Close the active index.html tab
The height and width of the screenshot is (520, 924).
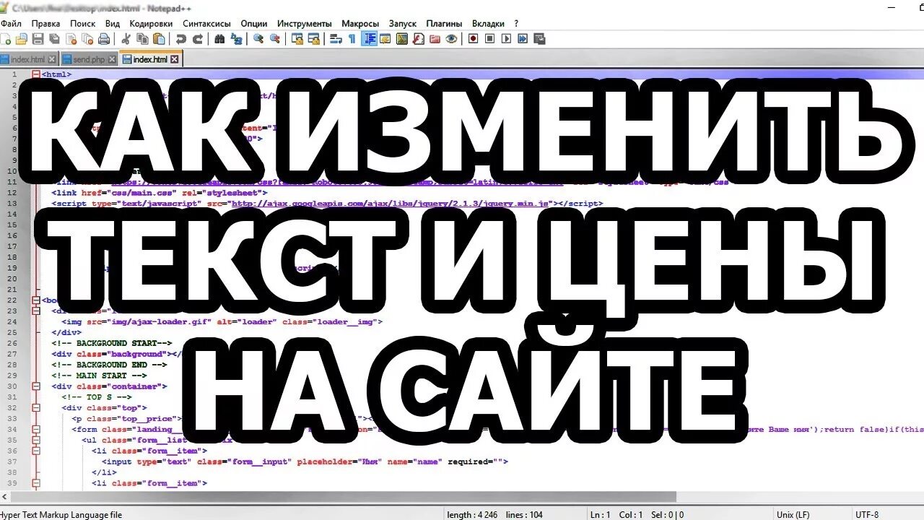(x=174, y=59)
